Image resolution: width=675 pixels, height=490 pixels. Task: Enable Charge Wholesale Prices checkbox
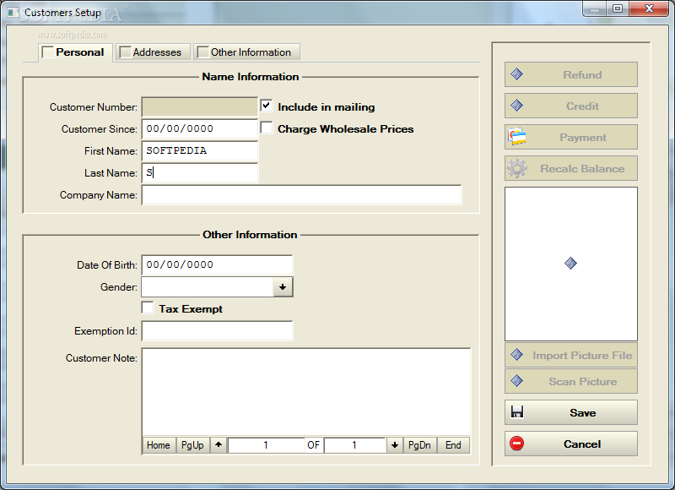(x=267, y=128)
